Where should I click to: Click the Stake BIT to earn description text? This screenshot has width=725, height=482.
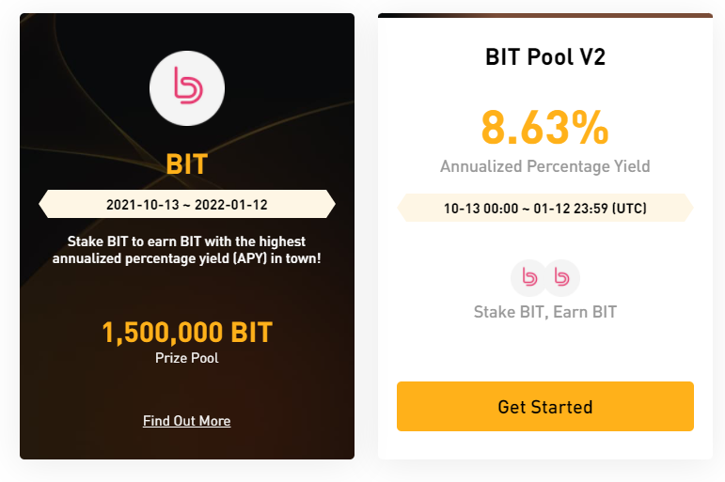pos(187,250)
